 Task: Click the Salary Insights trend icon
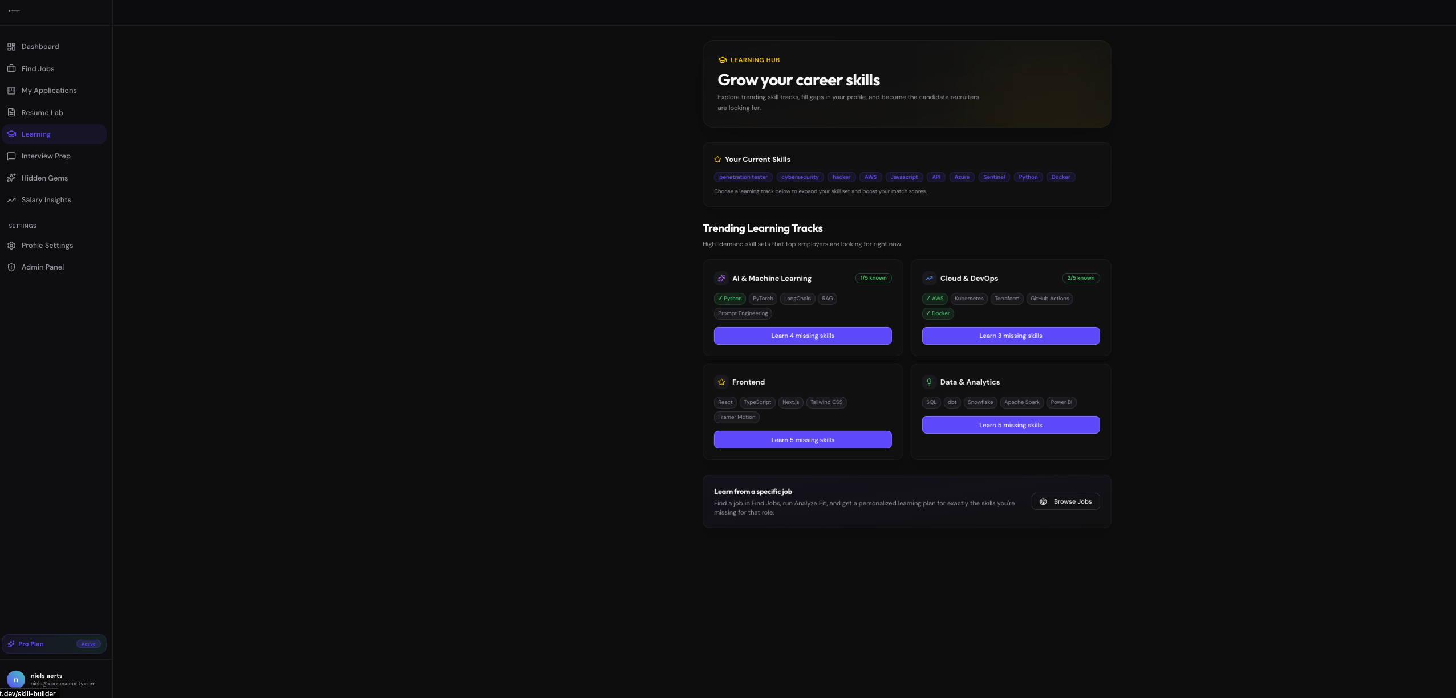(x=11, y=200)
